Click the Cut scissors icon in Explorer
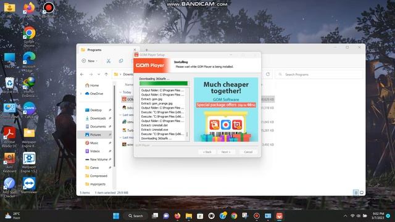 click(109, 61)
